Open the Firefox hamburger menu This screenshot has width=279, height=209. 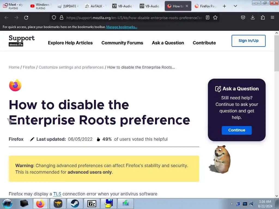272,17
